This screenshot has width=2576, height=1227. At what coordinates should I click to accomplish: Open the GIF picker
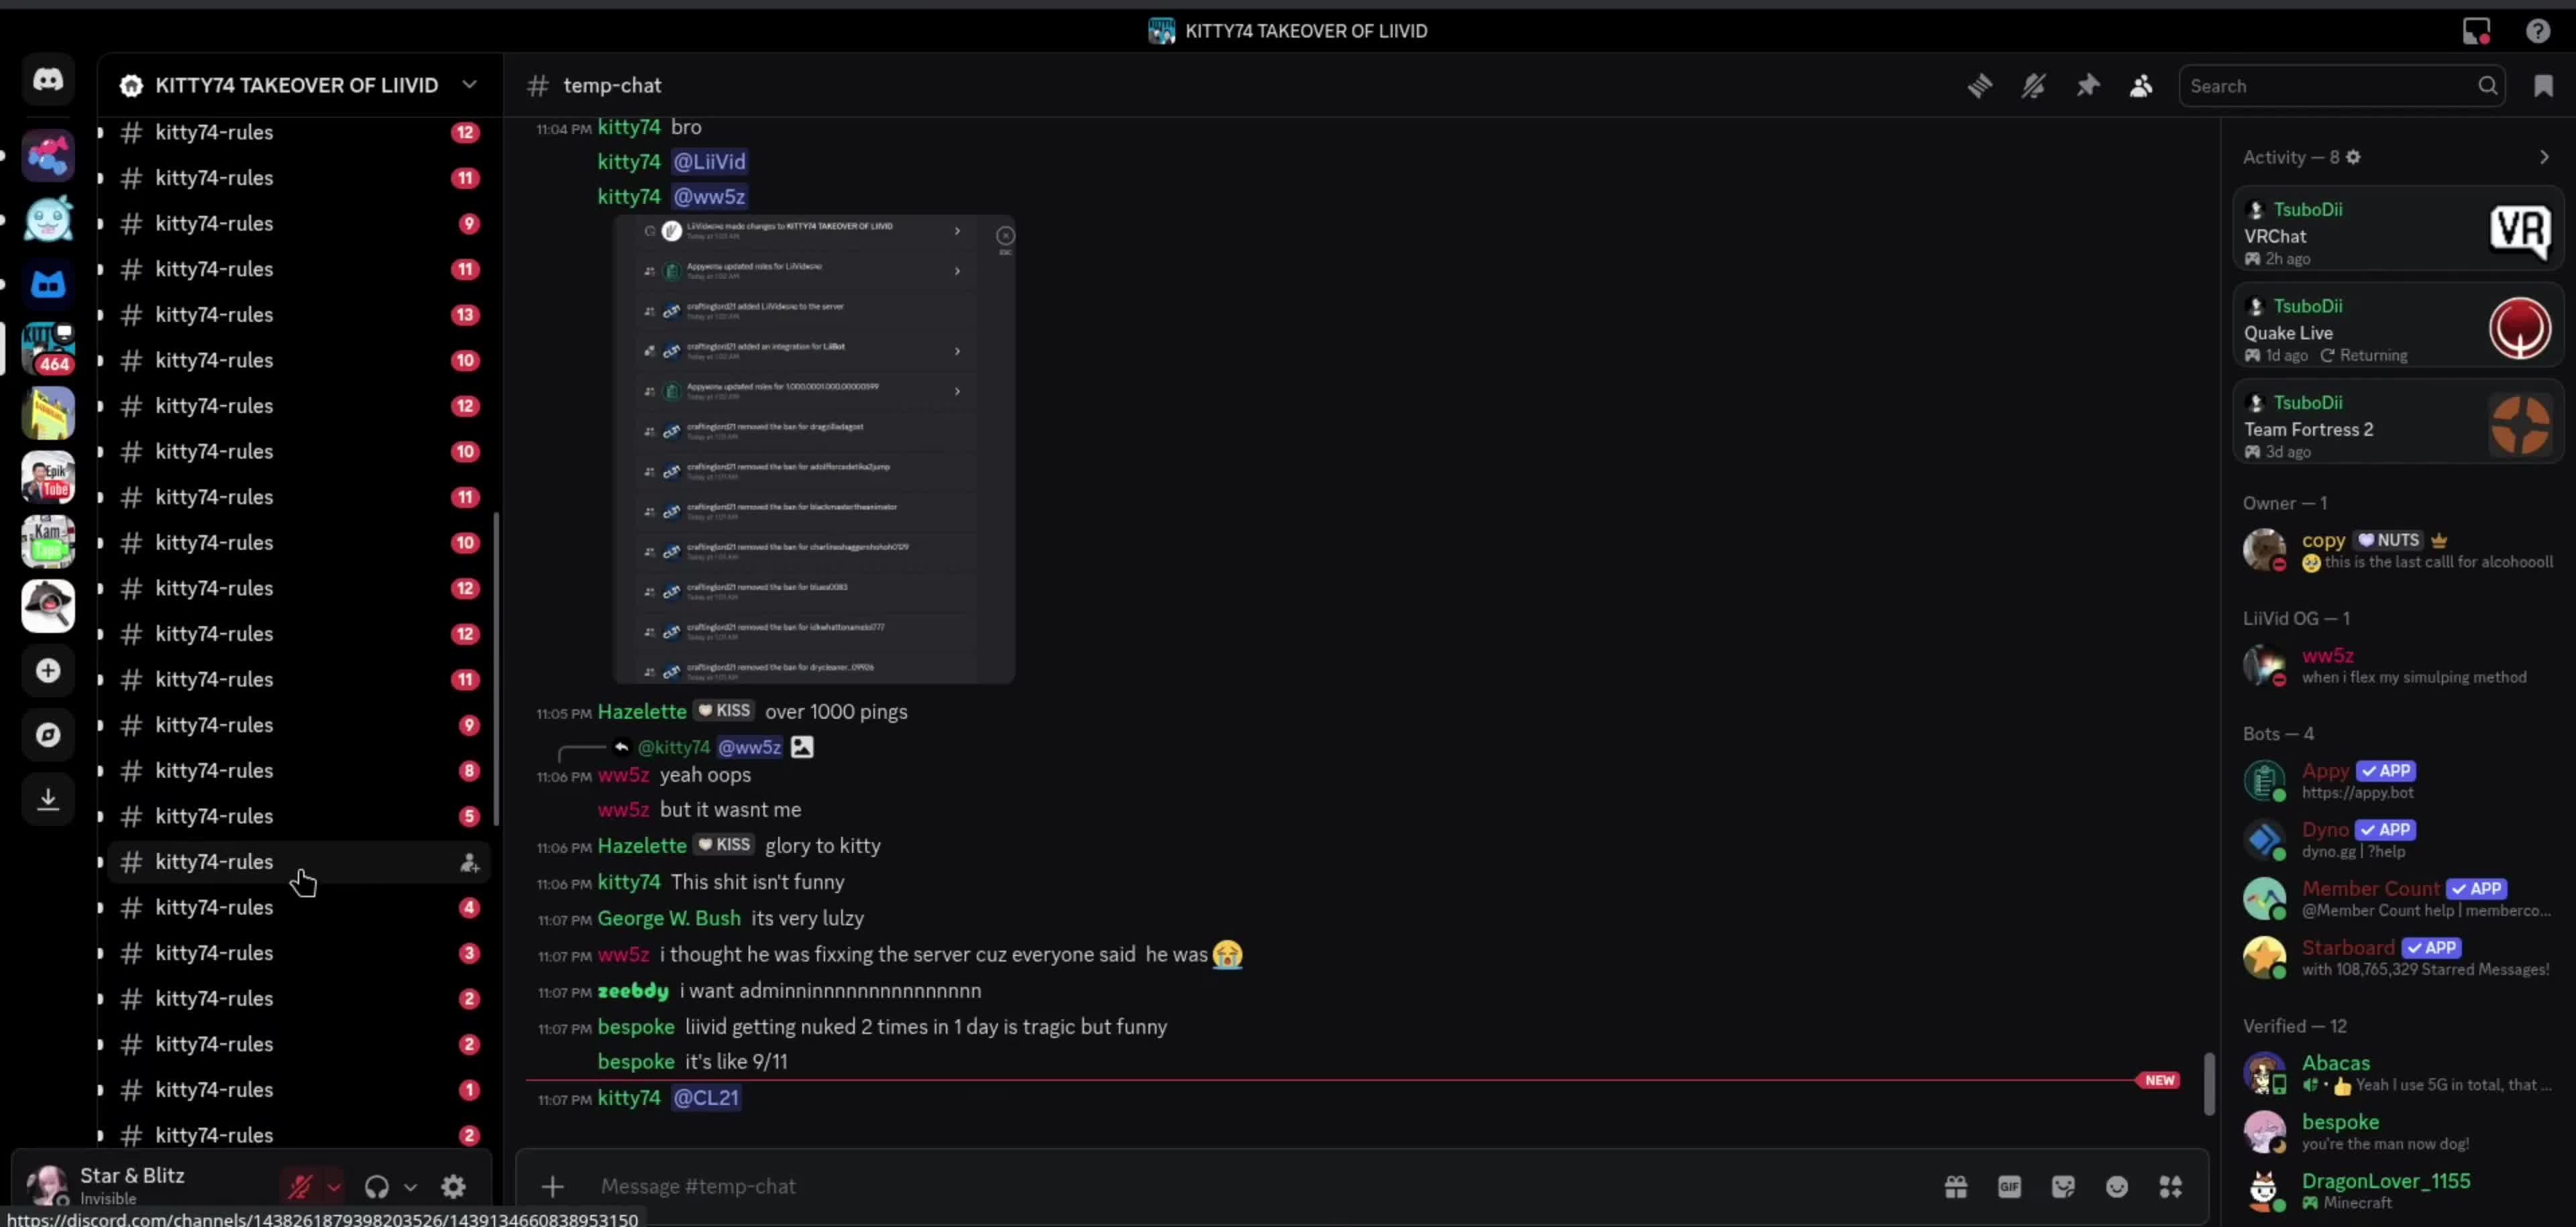point(2009,1186)
